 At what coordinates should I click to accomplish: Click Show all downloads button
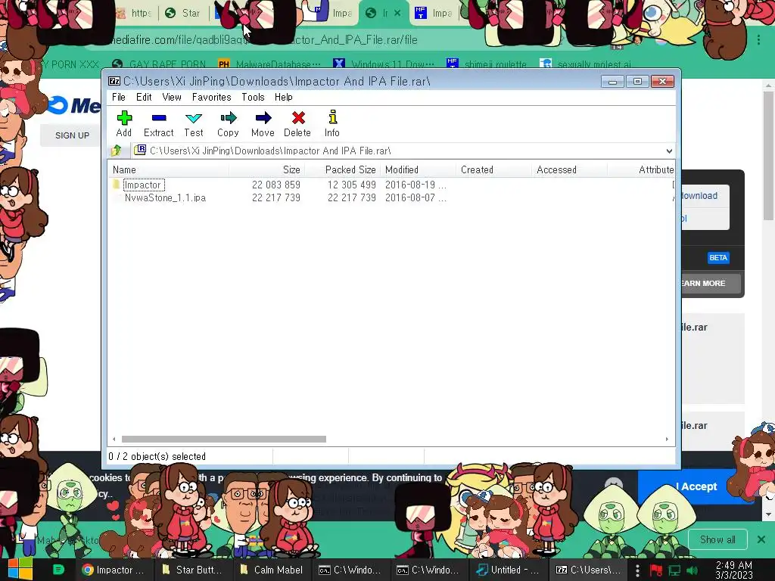tap(717, 539)
